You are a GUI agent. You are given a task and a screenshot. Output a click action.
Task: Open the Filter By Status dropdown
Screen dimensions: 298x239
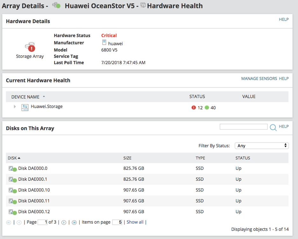pyautogui.click(x=262, y=146)
